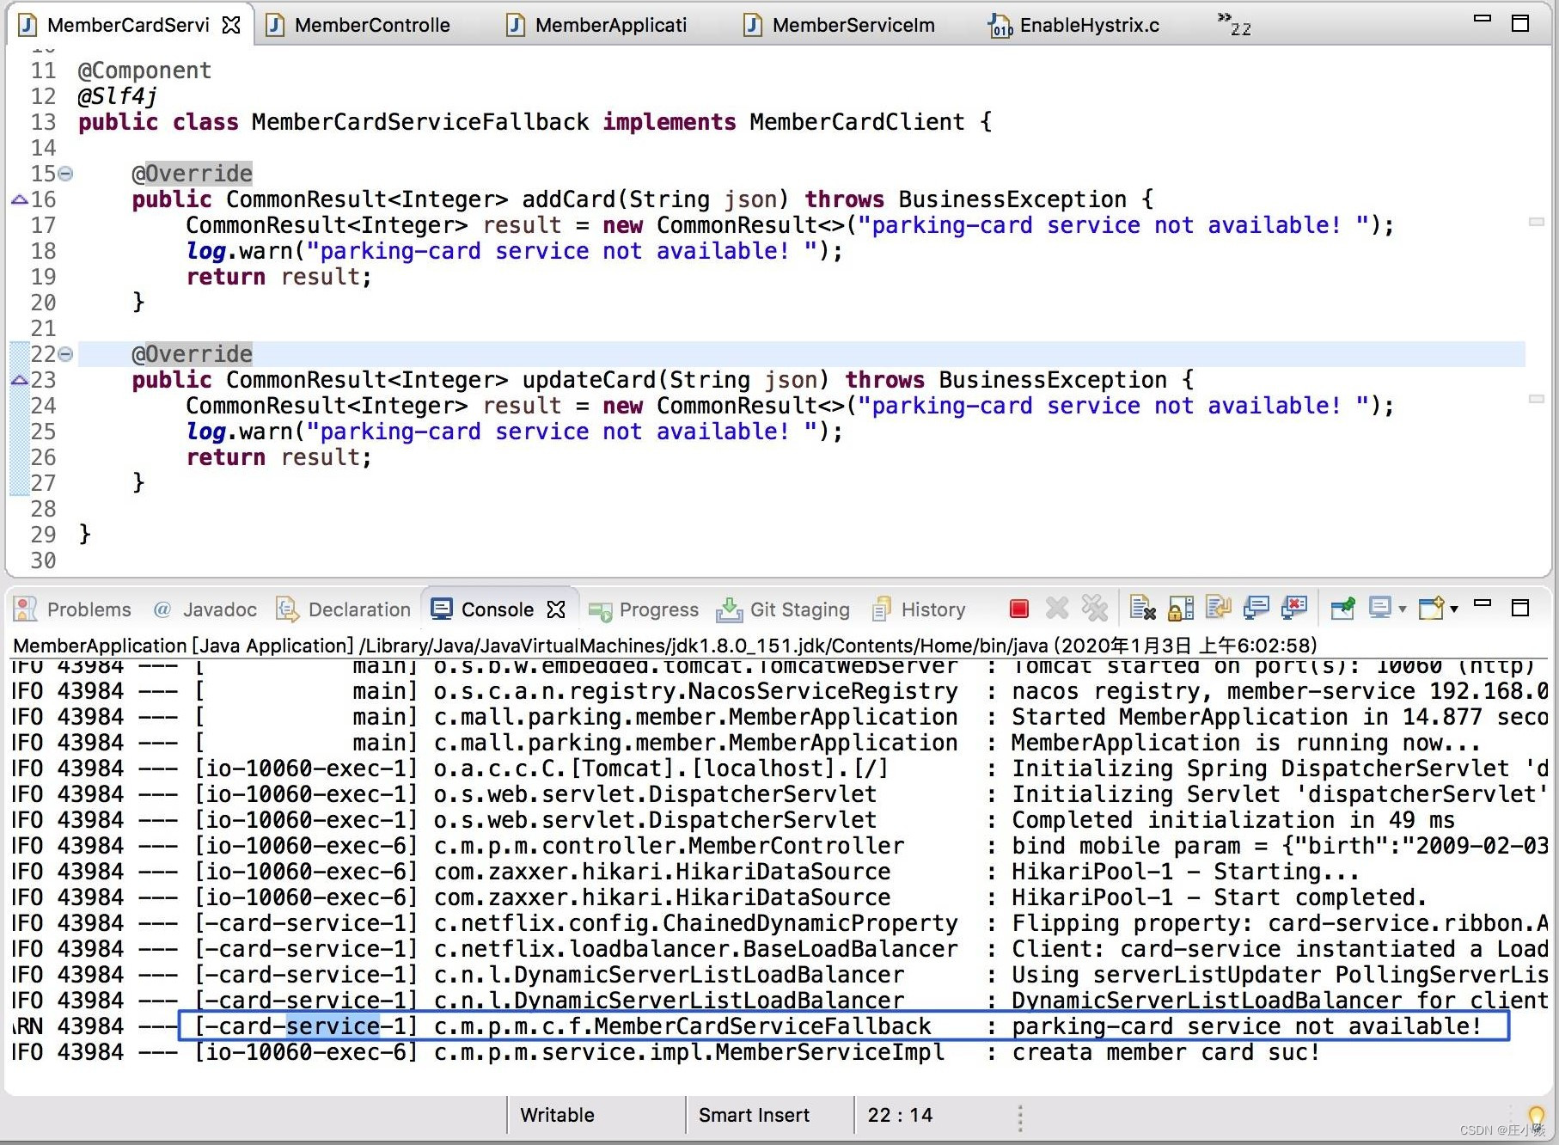The image size is (1559, 1145).
Task: Click the Javadoc @ icon
Action: tap(162, 609)
